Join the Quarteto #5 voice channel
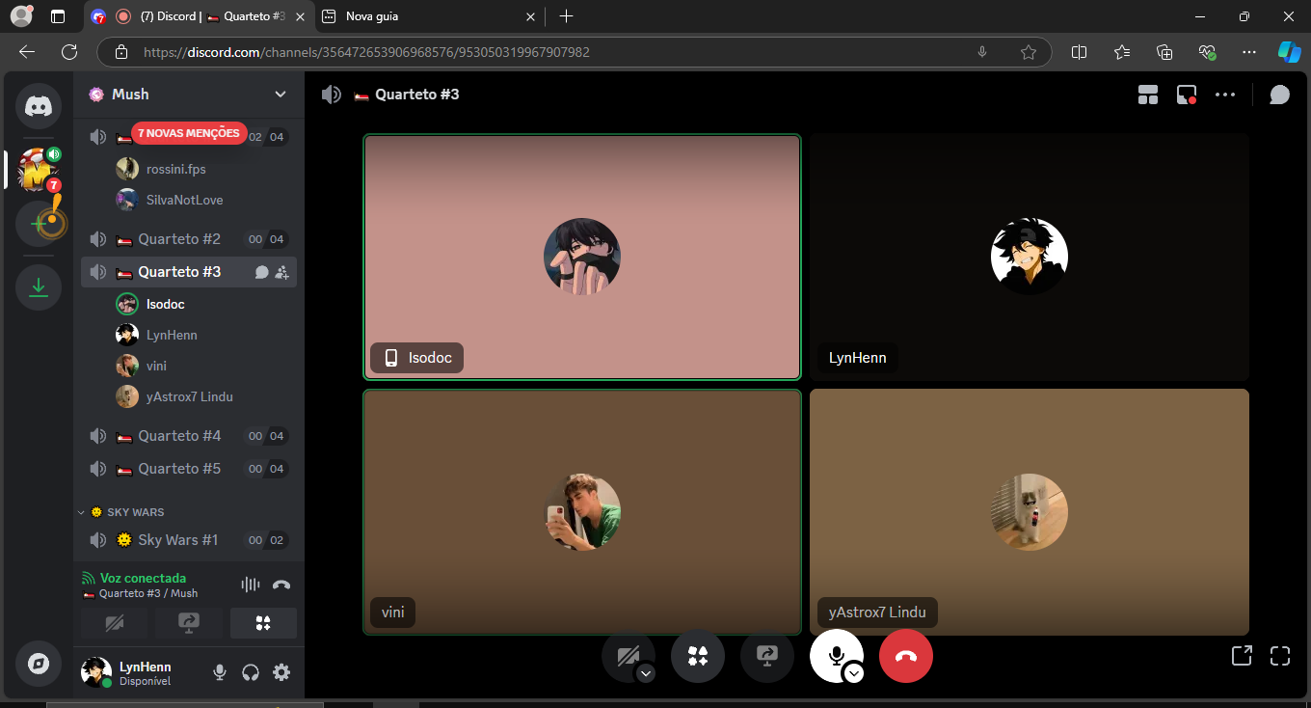 coord(189,469)
